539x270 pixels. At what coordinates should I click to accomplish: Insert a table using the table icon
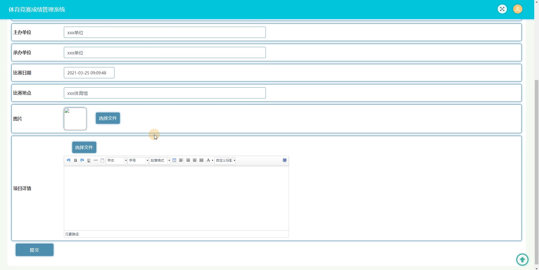[x=174, y=160]
